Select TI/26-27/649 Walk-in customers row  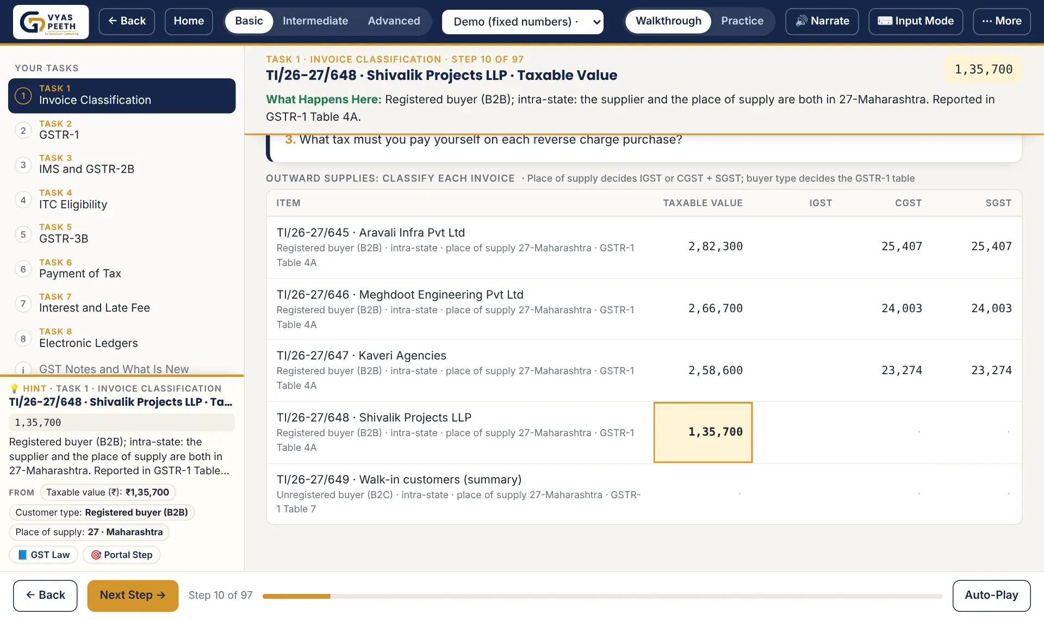click(x=644, y=494)
